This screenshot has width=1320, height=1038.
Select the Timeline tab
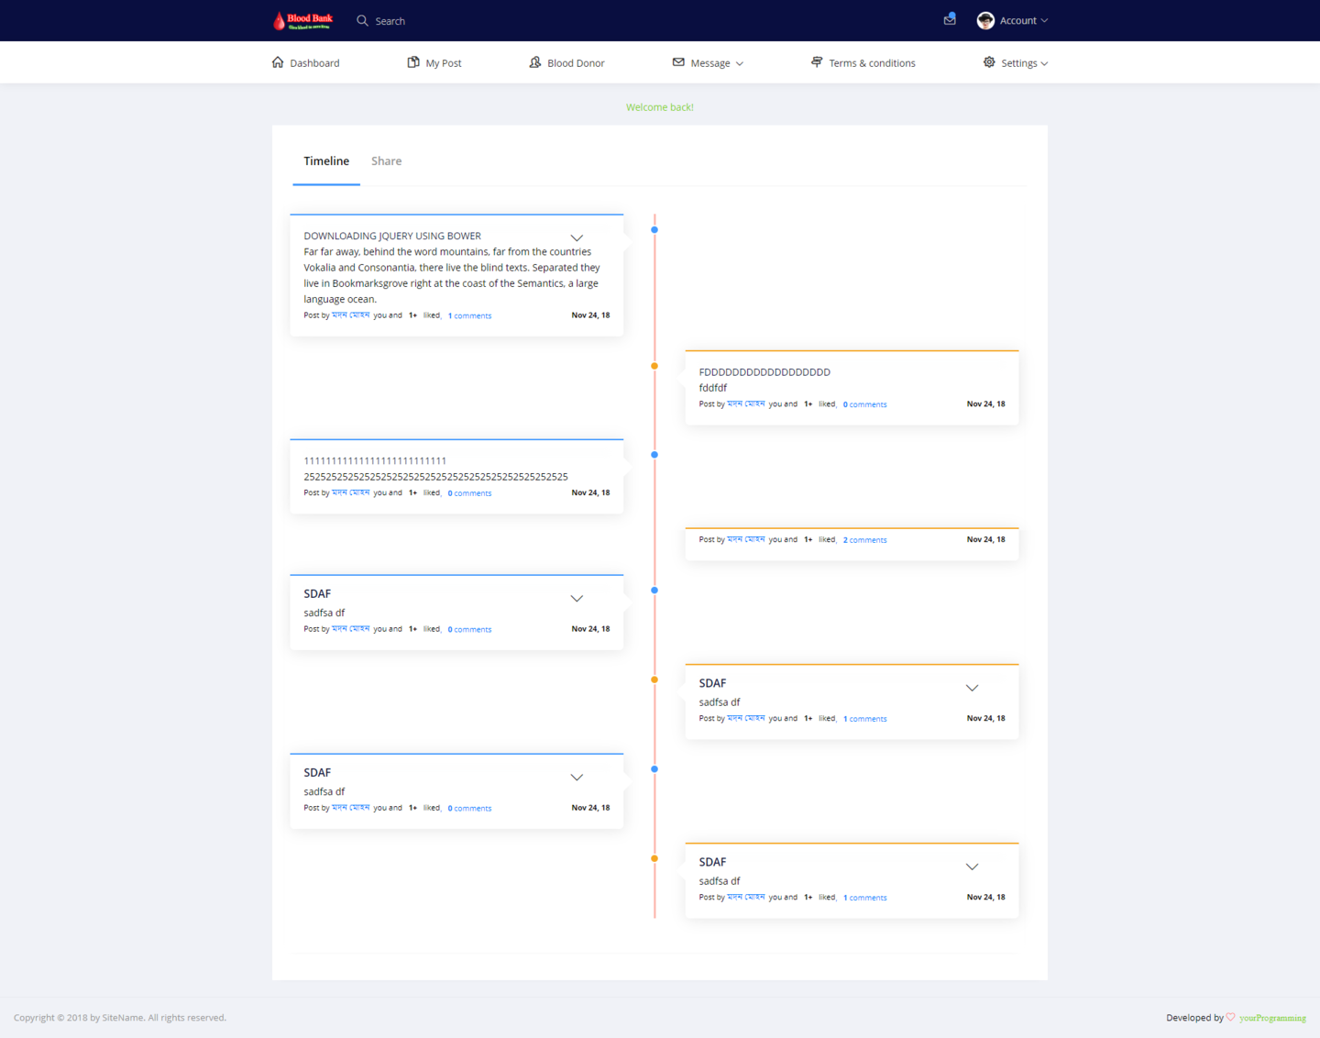[326, 161]
